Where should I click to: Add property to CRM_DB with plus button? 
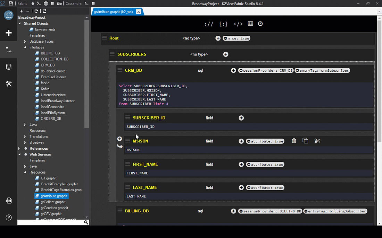[x=233, y=70]
